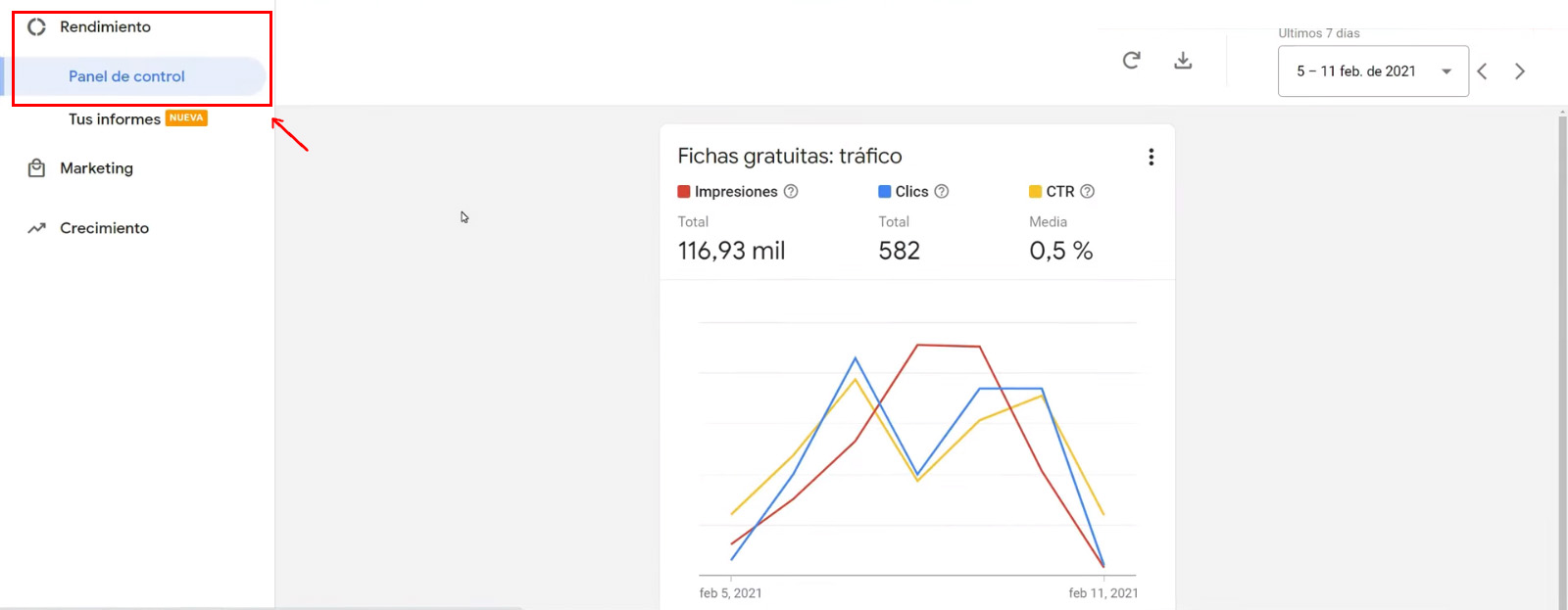1568x610 pixels.
Task: Toggle the yellow CTR series in the legend
Action: (1052, 192)
